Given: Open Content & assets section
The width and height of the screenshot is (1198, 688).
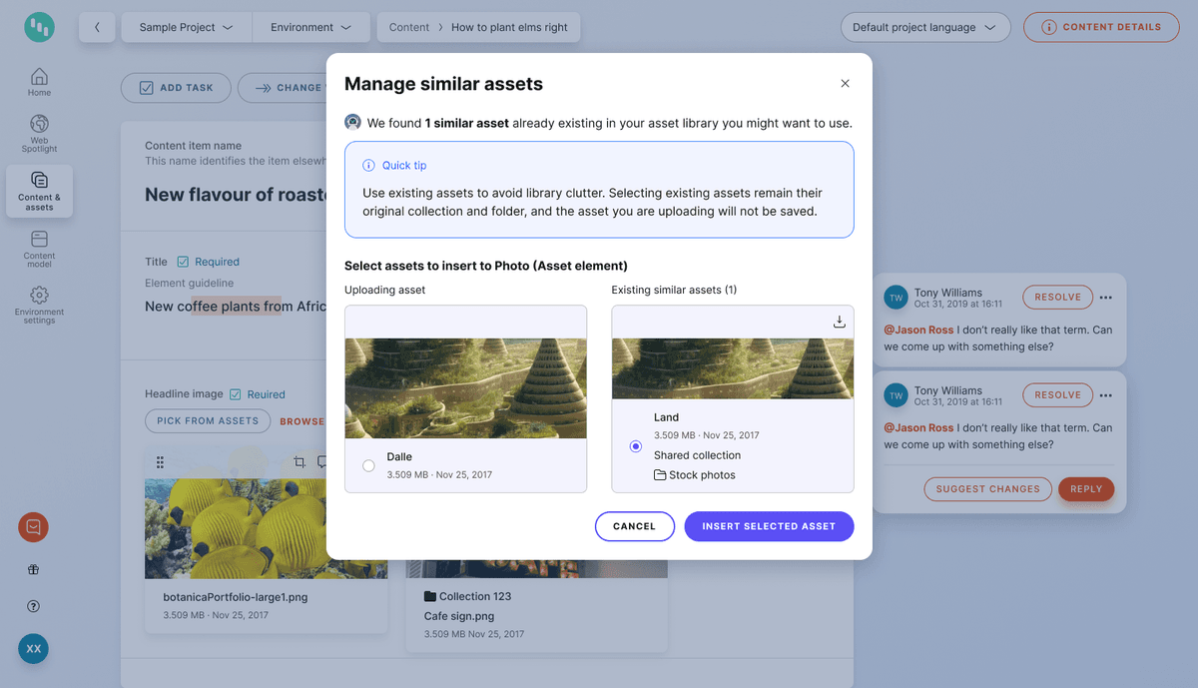Looking at the screenshot, I should 39,190.
